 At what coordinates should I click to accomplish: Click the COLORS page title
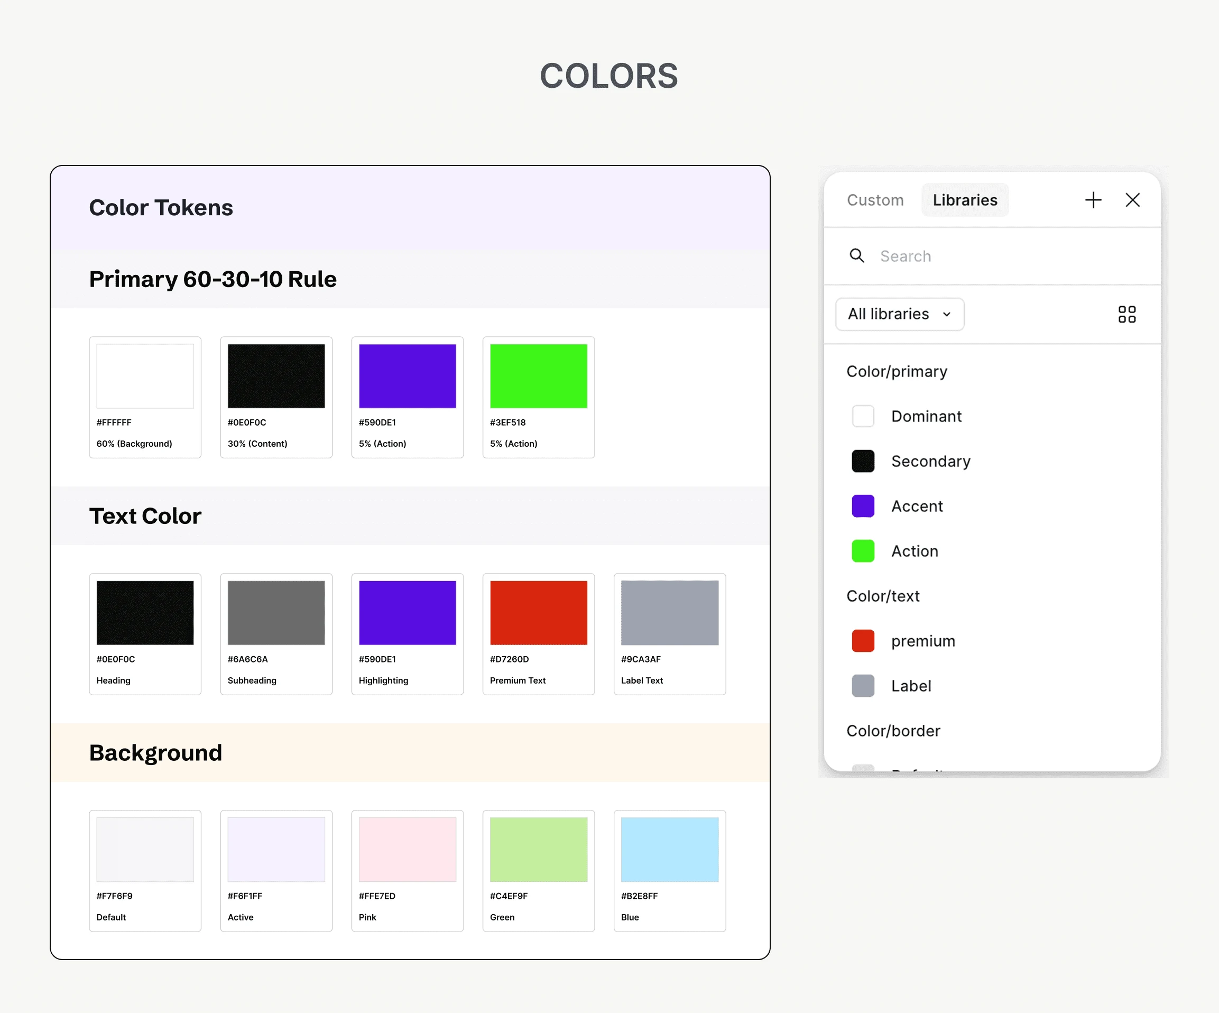[x=609, y=76]
